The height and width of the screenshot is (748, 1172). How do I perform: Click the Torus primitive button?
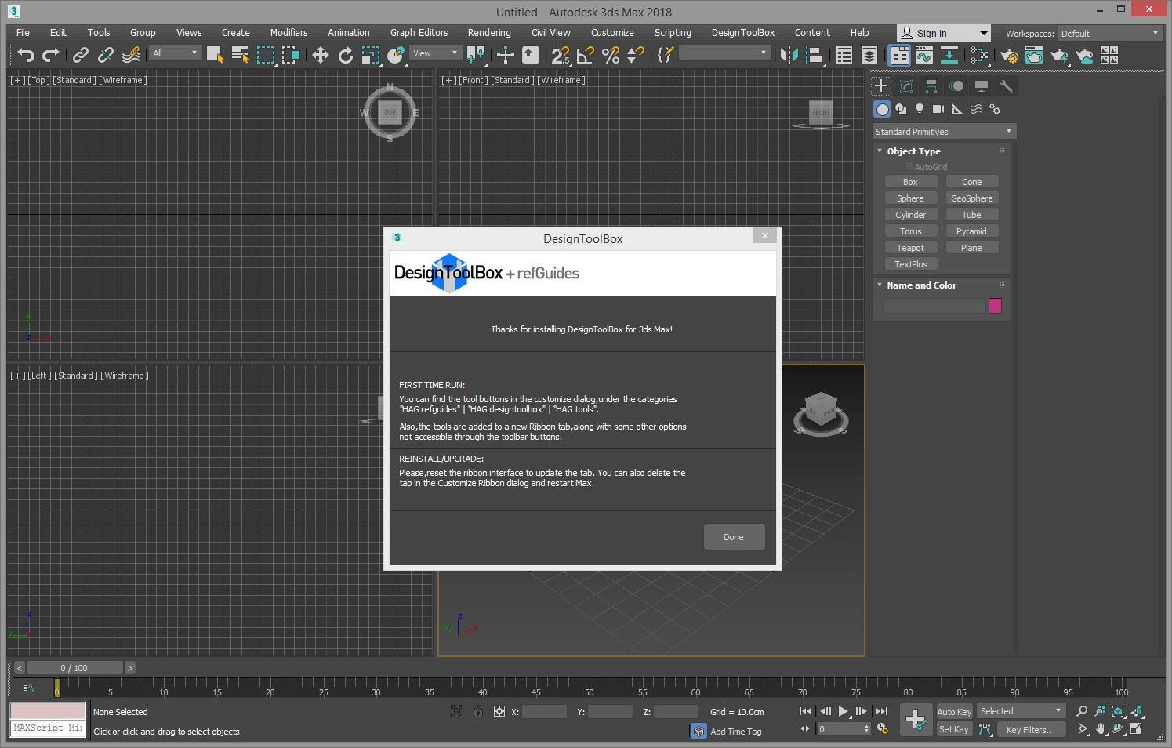click(910, 231)
